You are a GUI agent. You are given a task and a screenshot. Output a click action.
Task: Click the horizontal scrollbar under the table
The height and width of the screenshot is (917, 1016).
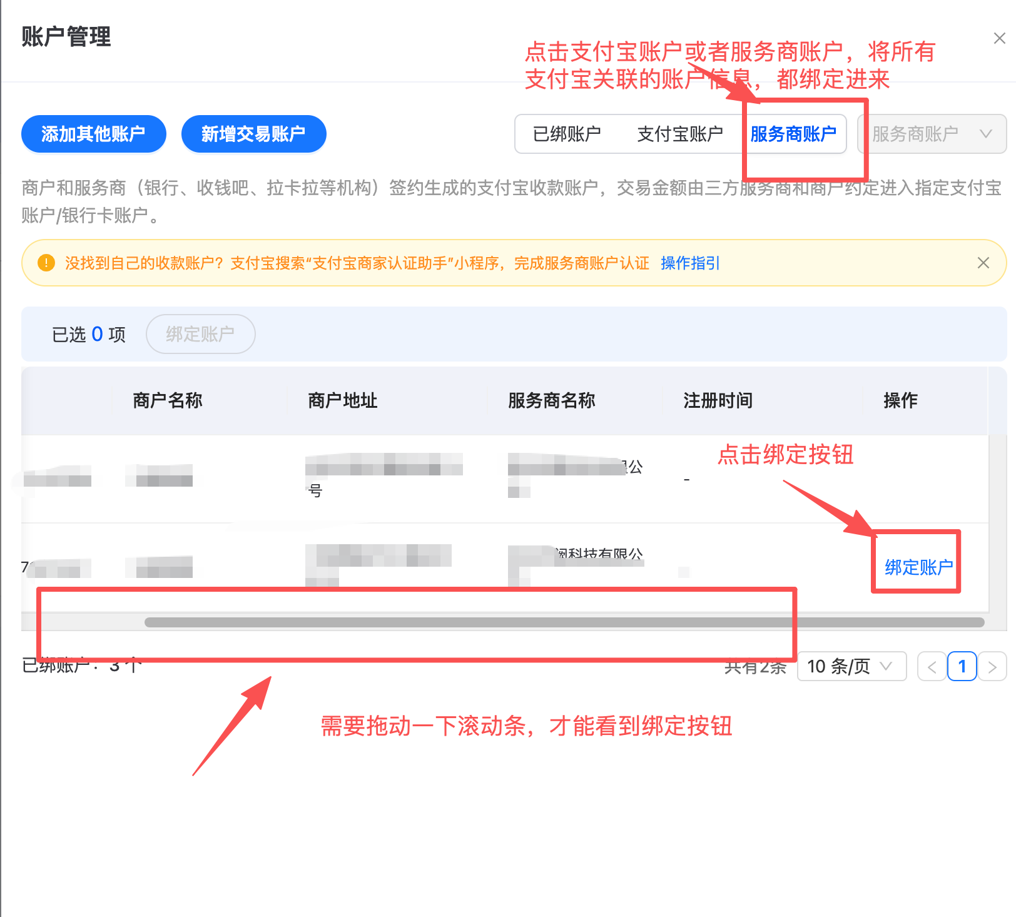(564, 622)
